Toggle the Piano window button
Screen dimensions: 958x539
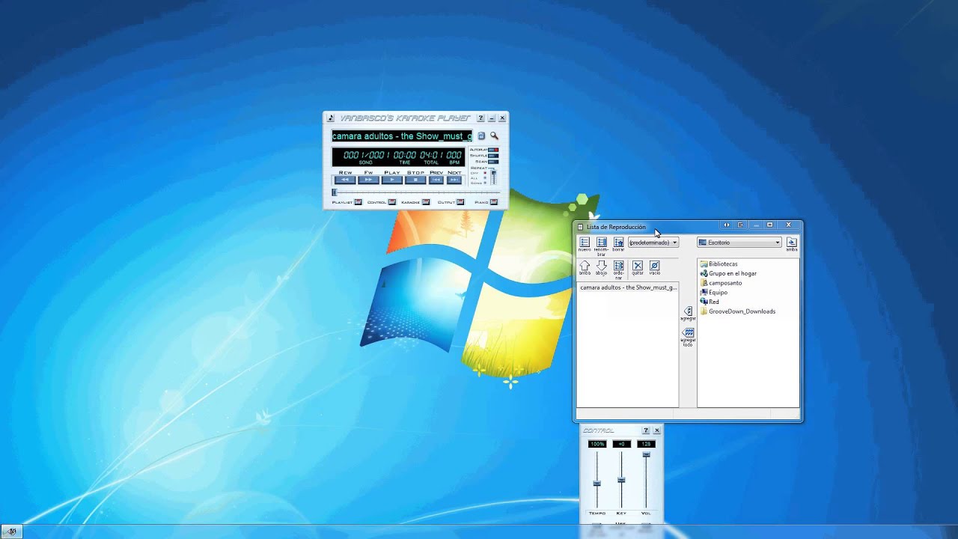click(494, 202)
